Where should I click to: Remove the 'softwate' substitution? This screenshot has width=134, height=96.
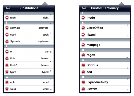pyautogui.click(x=7, y=28)
